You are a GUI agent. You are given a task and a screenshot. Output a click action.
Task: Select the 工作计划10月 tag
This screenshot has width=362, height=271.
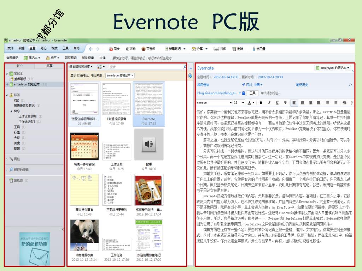pos(28,116)
